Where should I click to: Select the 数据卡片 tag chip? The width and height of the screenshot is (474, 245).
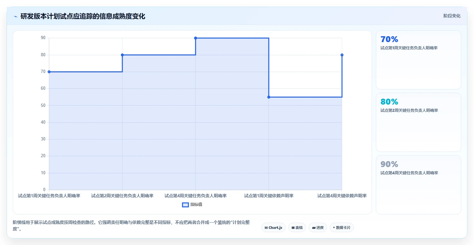pos(342,228)
